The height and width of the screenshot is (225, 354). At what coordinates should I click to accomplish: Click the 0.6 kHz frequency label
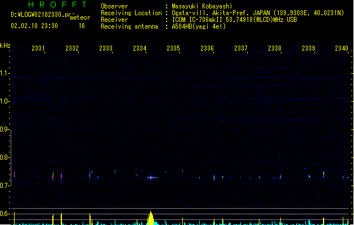click(4, 214)
